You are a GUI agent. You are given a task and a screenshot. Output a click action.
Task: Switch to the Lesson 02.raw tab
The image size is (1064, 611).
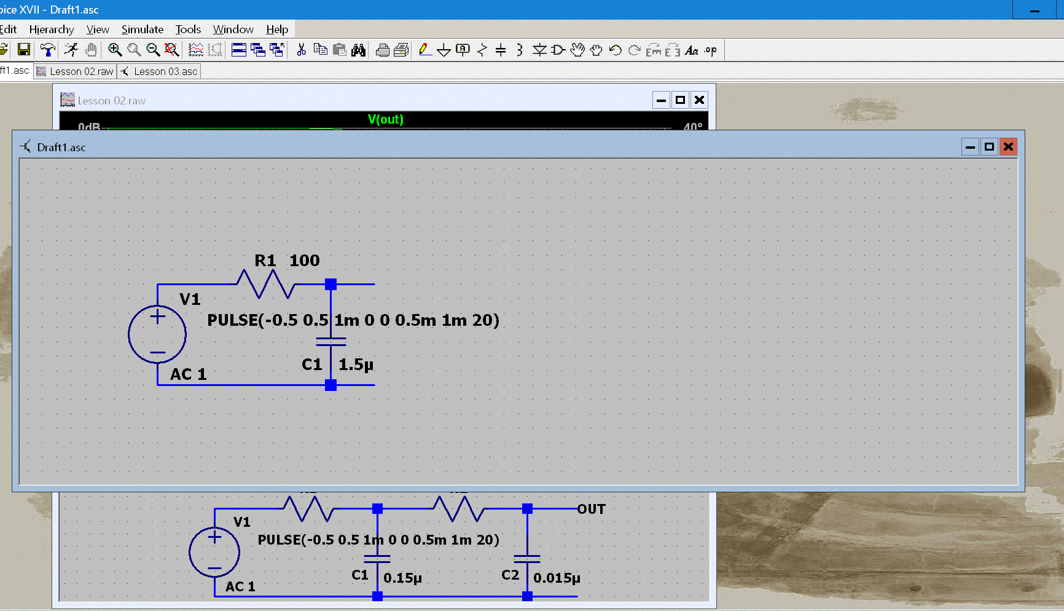coord(75,71)
